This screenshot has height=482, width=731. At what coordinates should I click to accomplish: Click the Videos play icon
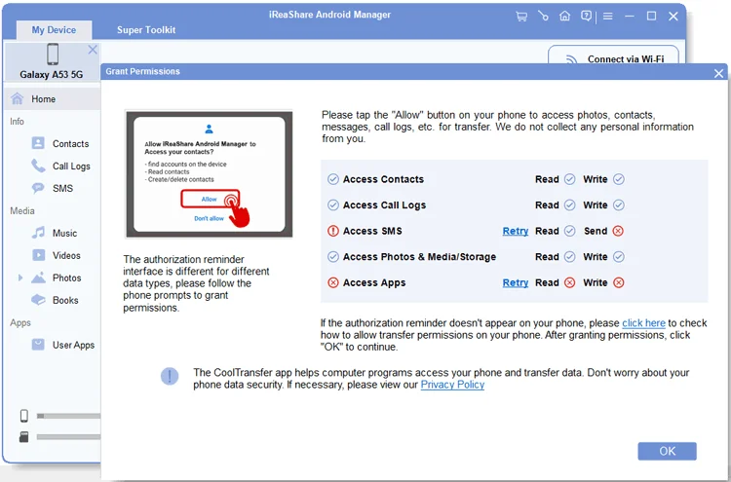[38, 255]
